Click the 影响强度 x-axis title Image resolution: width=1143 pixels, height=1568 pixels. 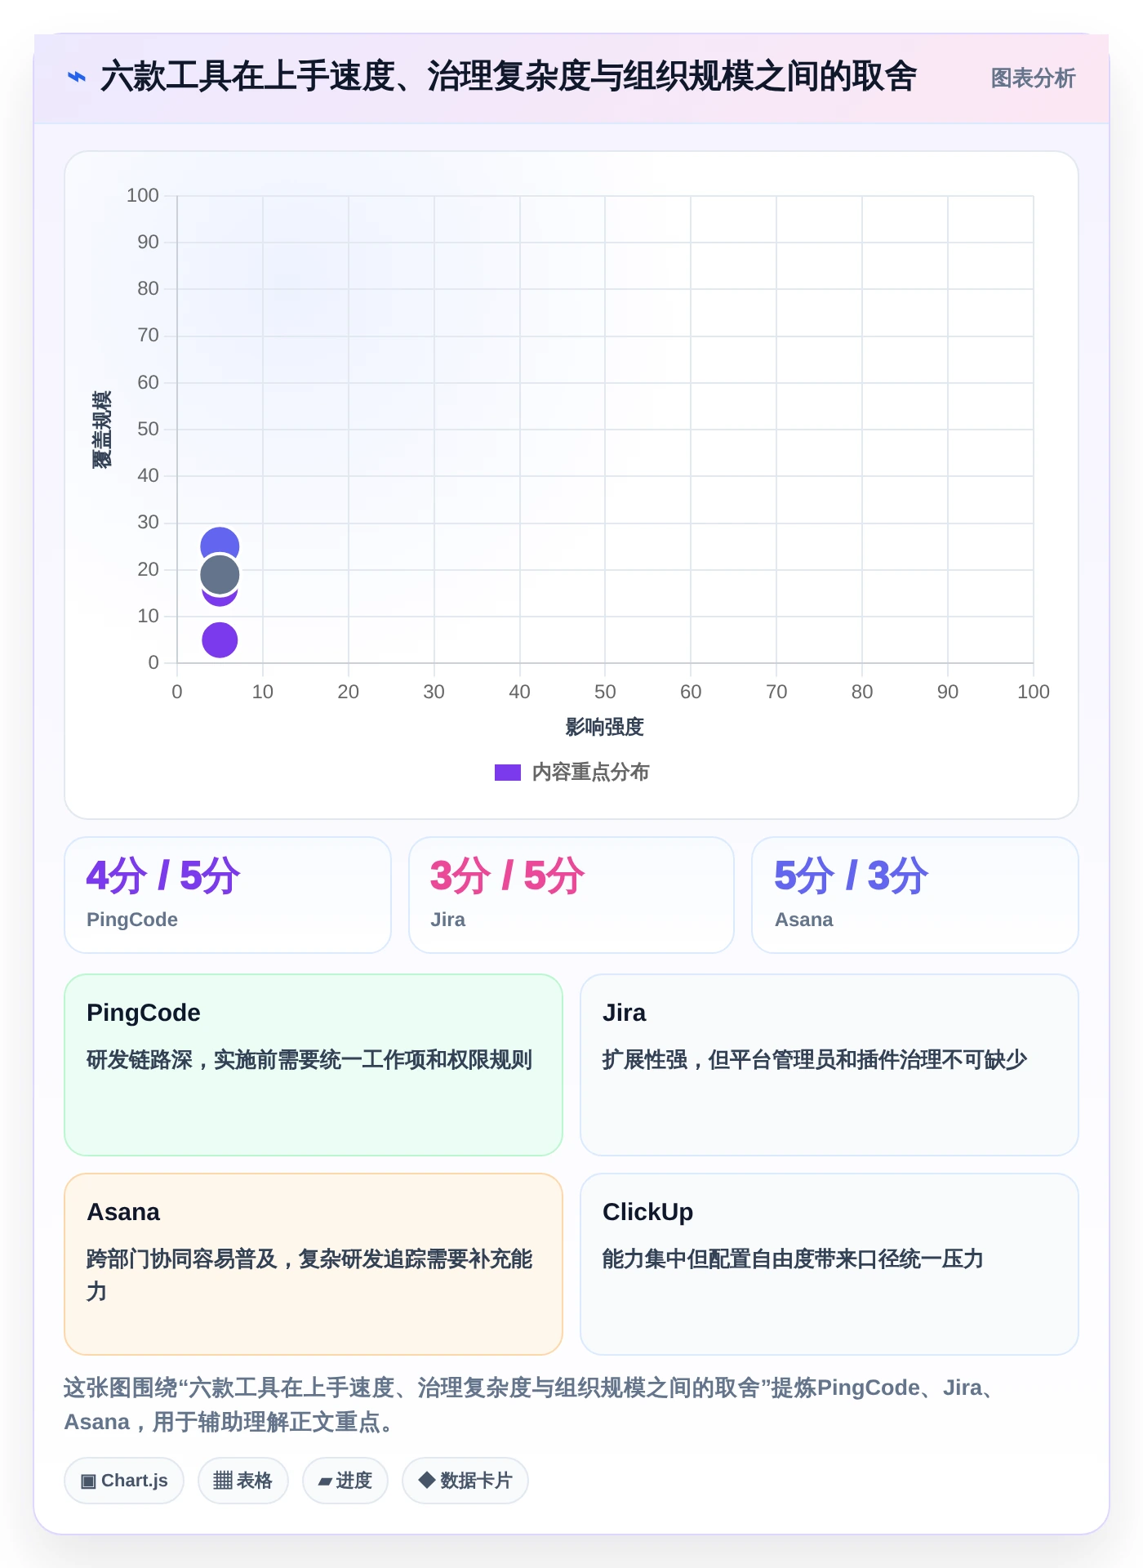click(x=605, y=727)
